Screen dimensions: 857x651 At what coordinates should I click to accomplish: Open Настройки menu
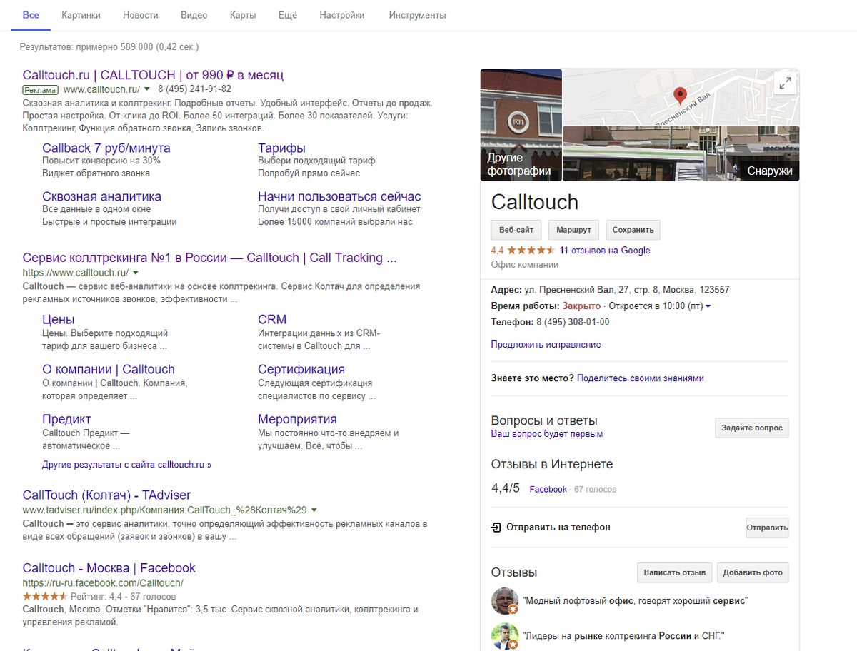[x=342, y=15]
